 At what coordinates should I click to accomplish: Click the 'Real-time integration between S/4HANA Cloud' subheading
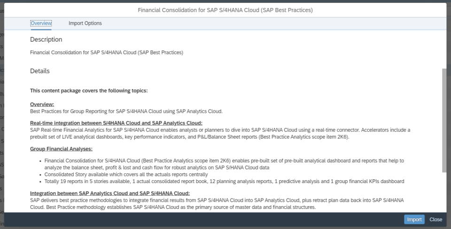coord(116,123)
